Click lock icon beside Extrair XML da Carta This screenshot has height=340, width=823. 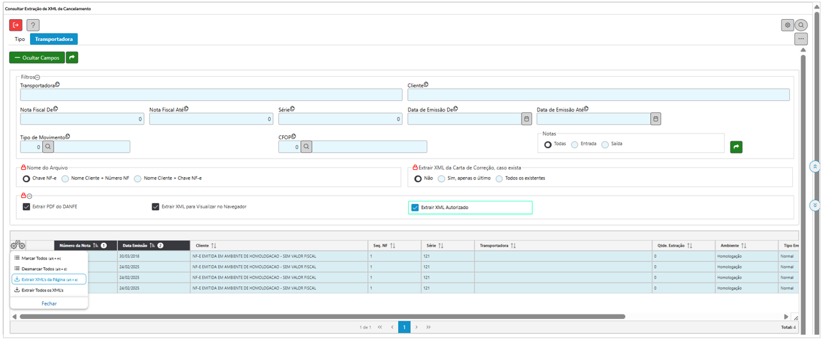pyautogui.click(x=415, y=167)
